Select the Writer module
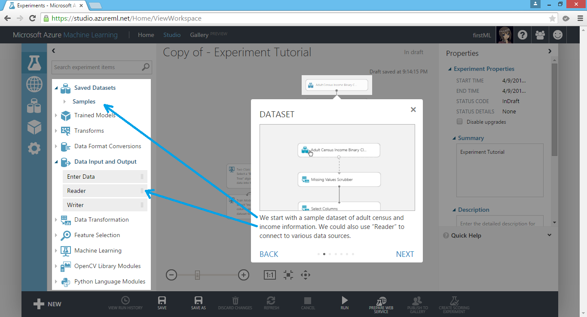 [x=105, y=205]
